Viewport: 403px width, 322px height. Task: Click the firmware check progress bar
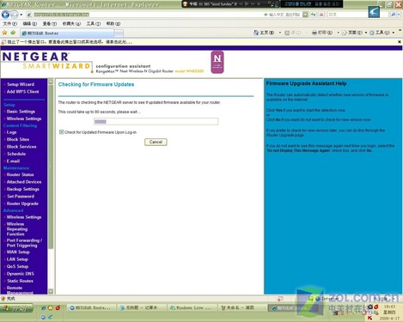pos(156,122)
